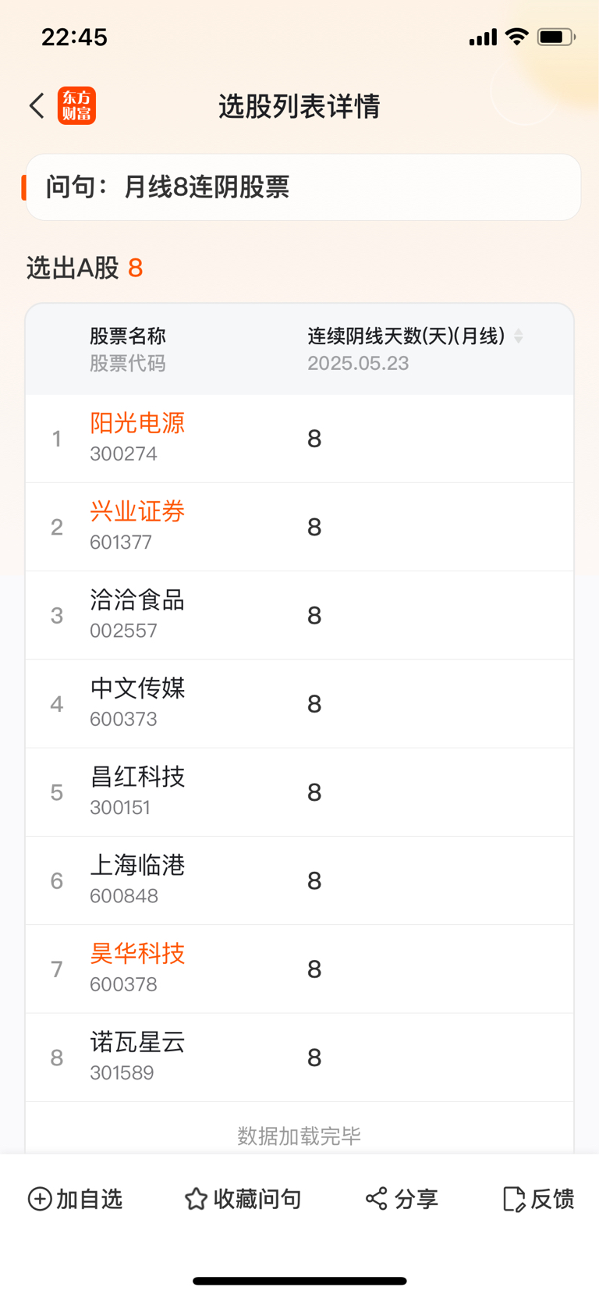Open 兴业证券 601377 stock row

pyautogui.click(x=299, y=527)
